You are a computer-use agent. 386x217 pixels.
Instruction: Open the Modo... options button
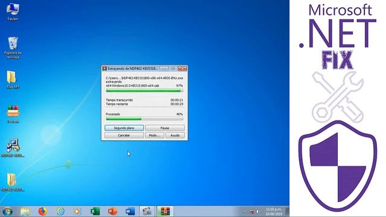pyautogui.click(x=154, y=135)
